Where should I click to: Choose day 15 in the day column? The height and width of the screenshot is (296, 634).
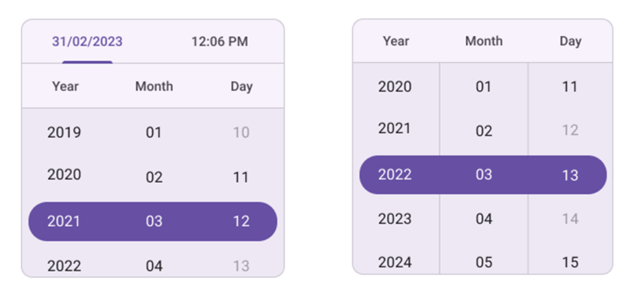click(570, 262)
